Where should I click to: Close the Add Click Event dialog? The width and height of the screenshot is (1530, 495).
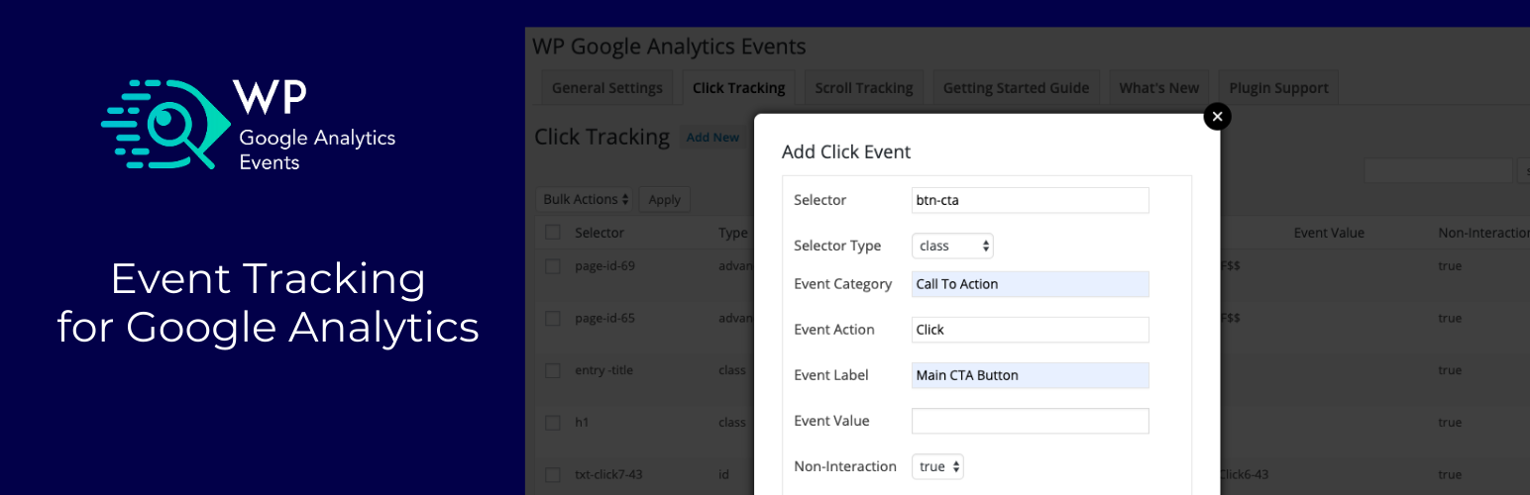point(1217,117)
